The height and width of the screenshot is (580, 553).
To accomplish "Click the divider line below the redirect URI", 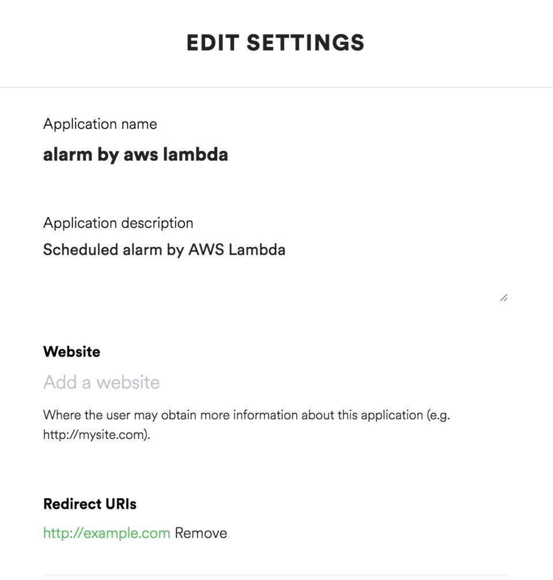I will [x=276, y=573].
